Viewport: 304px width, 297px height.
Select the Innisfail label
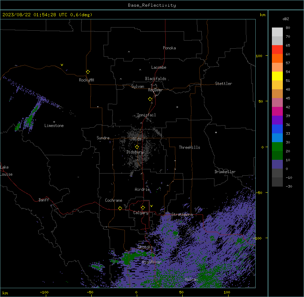pos(146,115)
